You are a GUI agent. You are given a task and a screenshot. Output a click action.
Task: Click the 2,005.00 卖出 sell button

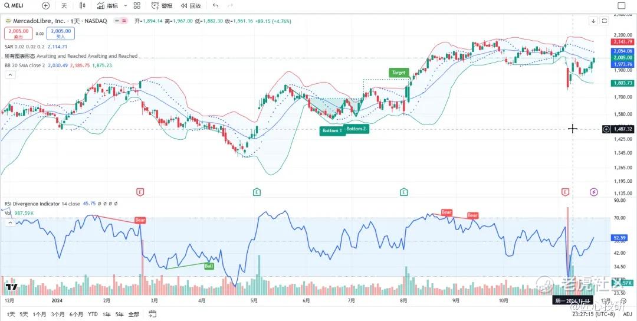coord(18,33)
